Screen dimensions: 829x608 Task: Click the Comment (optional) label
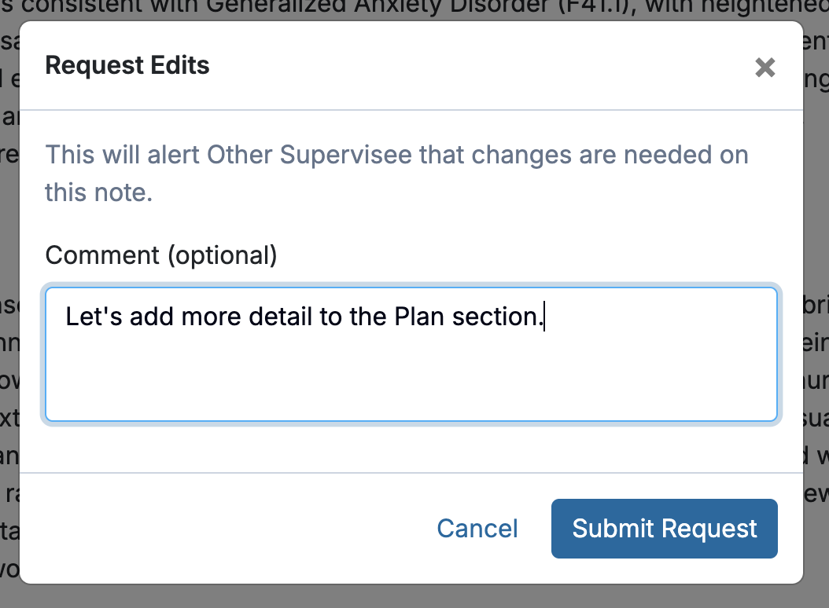tap(161, 255)
